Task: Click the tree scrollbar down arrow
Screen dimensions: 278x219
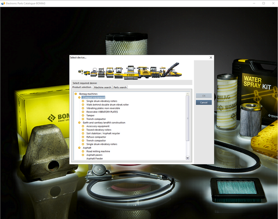Action: [187, 158]
